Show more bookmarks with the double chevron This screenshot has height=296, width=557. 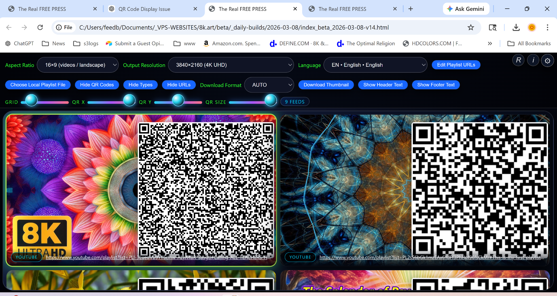click(x=490, y=43)
